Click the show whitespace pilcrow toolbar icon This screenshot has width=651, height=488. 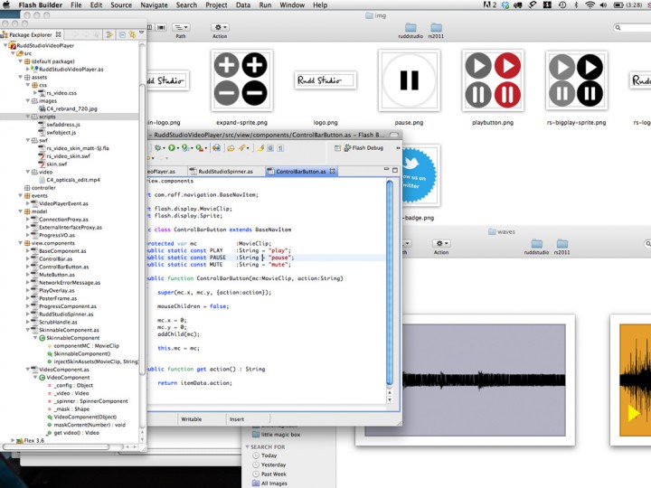pyautogui.click(x=280, y=147)
